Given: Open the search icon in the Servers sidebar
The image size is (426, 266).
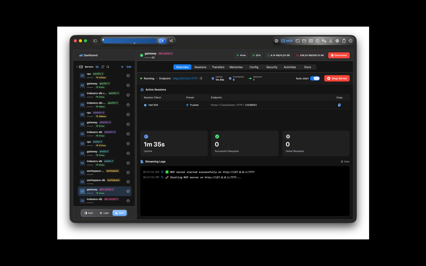Looking at the screenshot, I should point(108,67).
